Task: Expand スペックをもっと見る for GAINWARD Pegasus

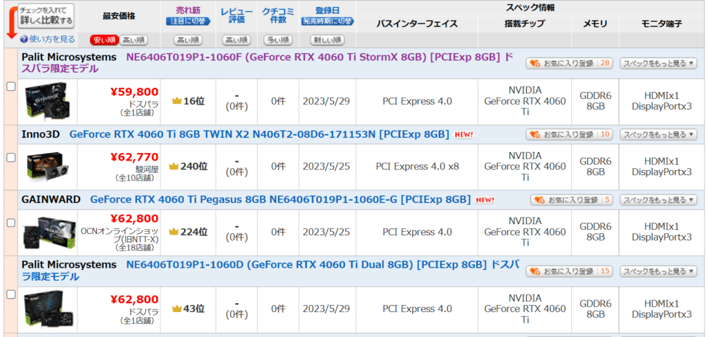Action: (659, 200)
